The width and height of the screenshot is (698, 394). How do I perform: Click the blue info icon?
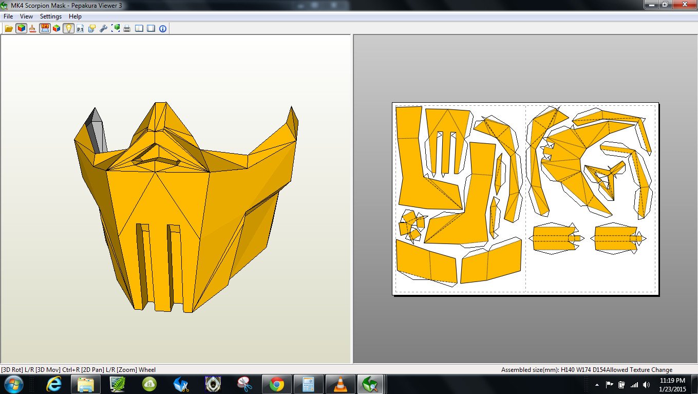point(163,28)
